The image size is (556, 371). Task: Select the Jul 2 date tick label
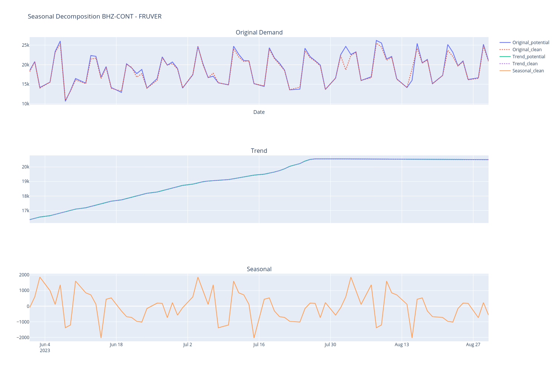tap(188, 345)
